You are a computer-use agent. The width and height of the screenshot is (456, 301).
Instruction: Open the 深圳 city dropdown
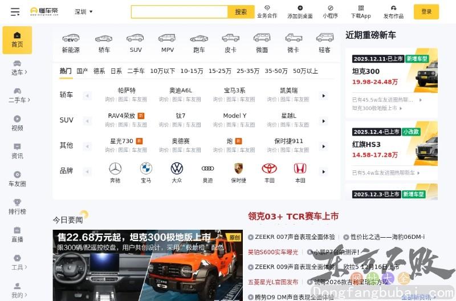click(83, 11)
